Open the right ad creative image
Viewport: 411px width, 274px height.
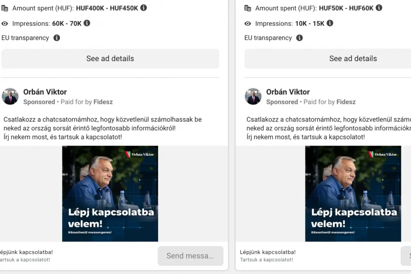(x=353, y=193)
